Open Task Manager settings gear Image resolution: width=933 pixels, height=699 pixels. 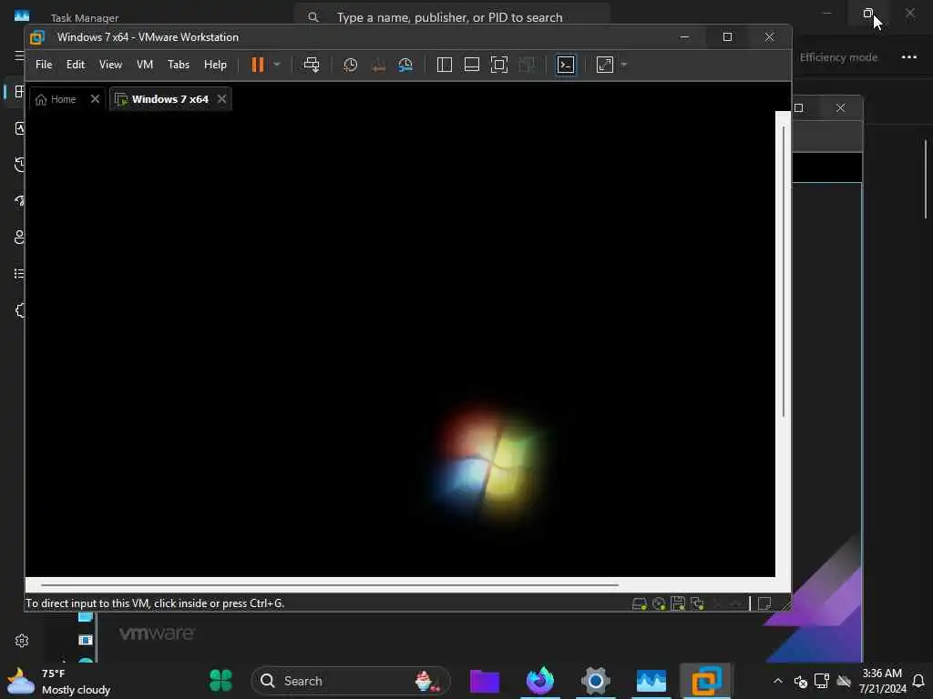[x=22, y=641]
